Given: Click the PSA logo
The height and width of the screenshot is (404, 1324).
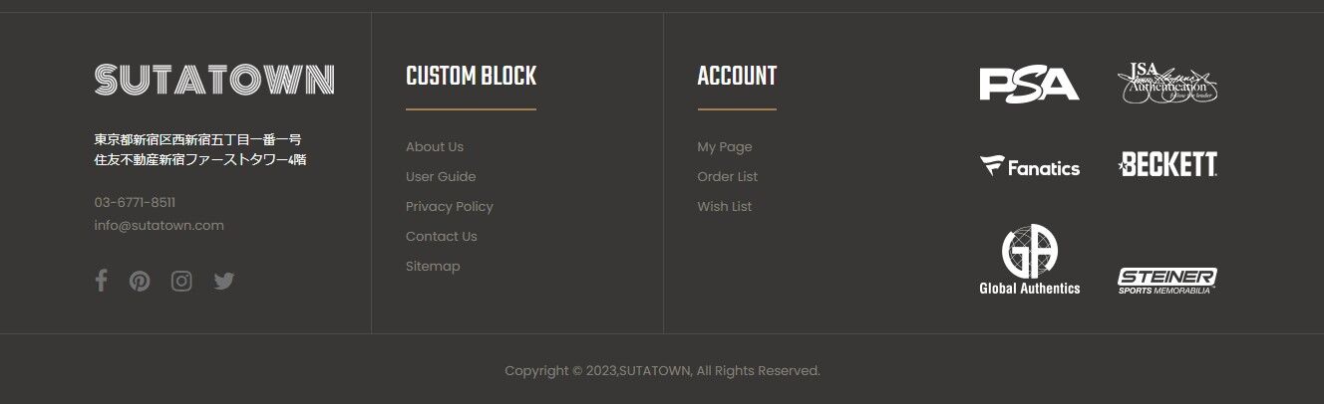Looking at the screenshot, I should coord(1029,84).
